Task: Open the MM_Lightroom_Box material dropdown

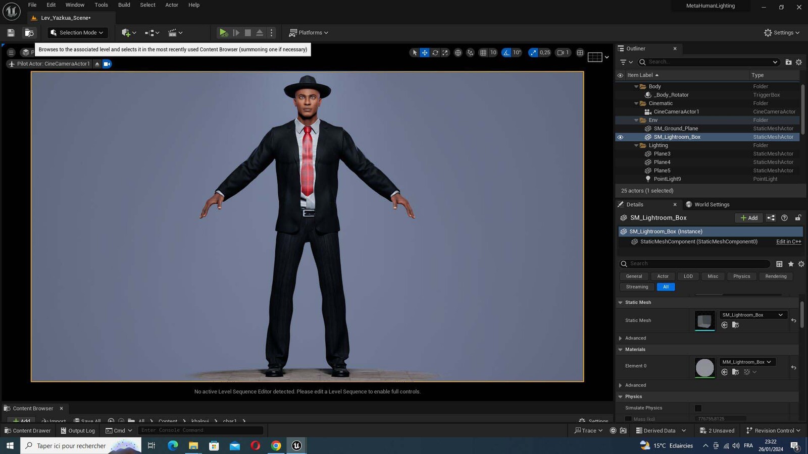Action: tap(747, 362)
